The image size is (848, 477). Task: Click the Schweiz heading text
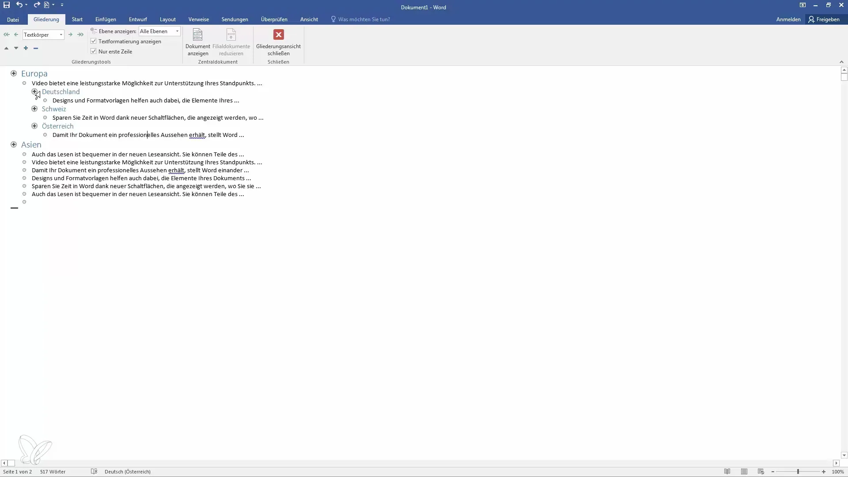pyautogui.click(x=54, y=109)
